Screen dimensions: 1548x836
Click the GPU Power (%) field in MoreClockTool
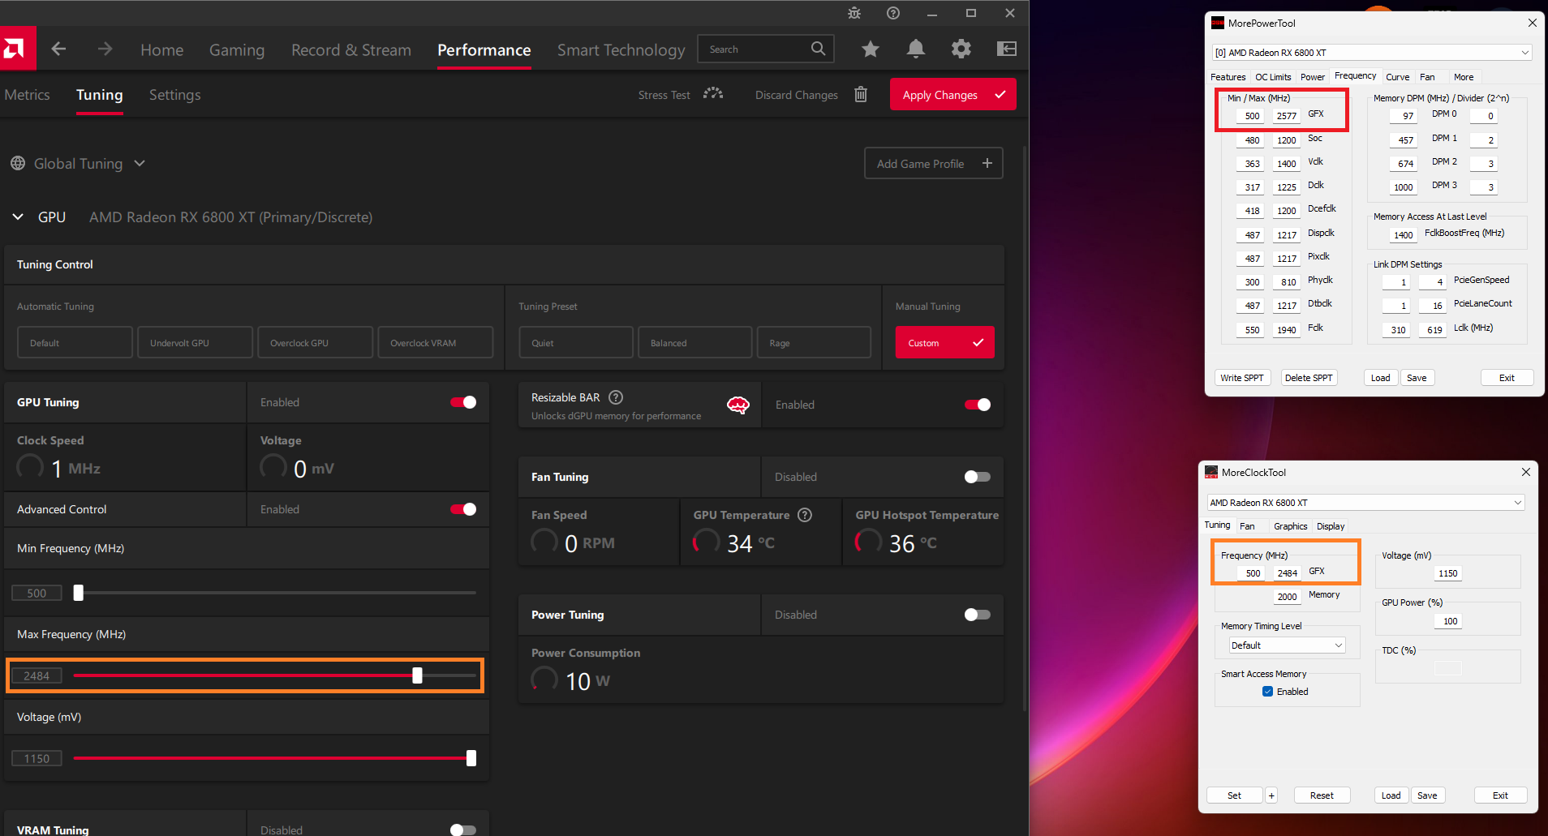[x=1447, y=621]
